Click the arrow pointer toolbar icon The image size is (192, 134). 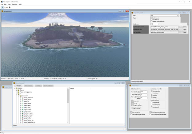coord(5,7)
